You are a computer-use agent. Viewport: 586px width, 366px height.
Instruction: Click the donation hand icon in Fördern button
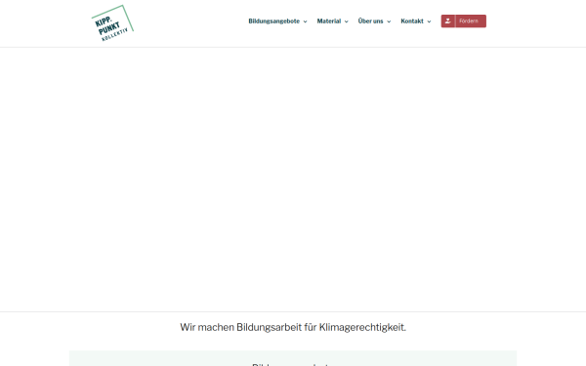point(447,21)
